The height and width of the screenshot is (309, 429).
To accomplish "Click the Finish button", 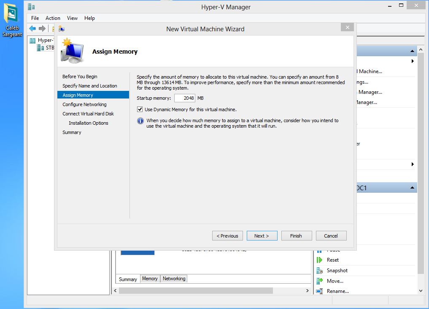I will pos(296,236).
